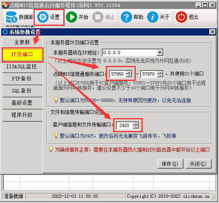
Task: Open the FTP备份 tab
Action: (x=22, y=79)
